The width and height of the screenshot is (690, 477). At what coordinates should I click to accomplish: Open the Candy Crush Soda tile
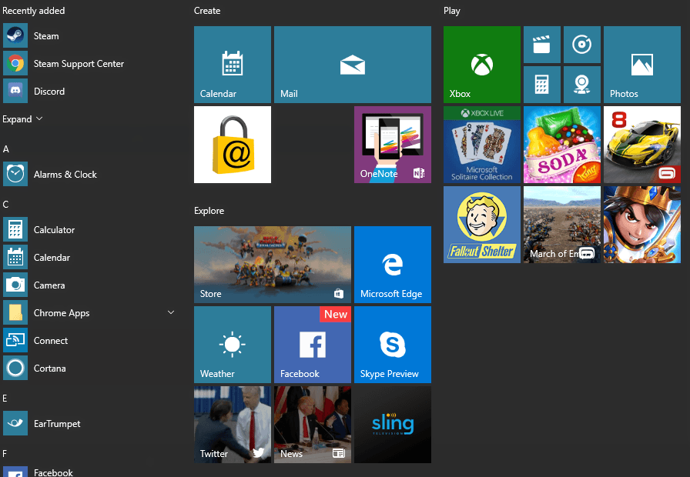[x=561, y=145]
